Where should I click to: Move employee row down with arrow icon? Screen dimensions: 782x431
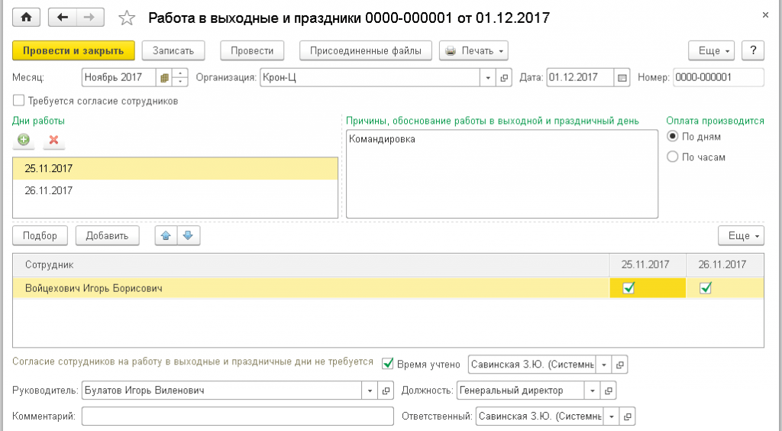point(189,235)
